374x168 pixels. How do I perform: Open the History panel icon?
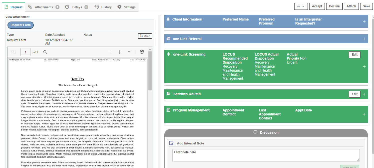[97, 7]
